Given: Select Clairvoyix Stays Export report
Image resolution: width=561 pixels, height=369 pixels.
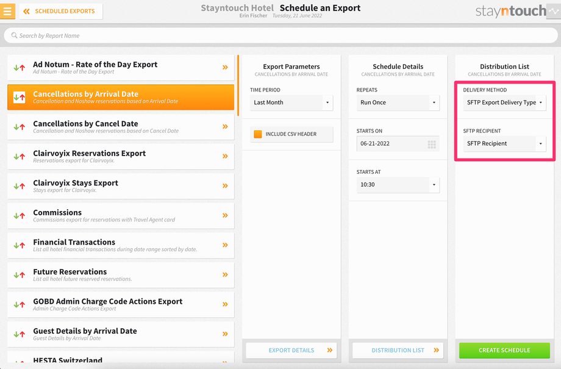Looking at the screenshot, I should [121, 186].
